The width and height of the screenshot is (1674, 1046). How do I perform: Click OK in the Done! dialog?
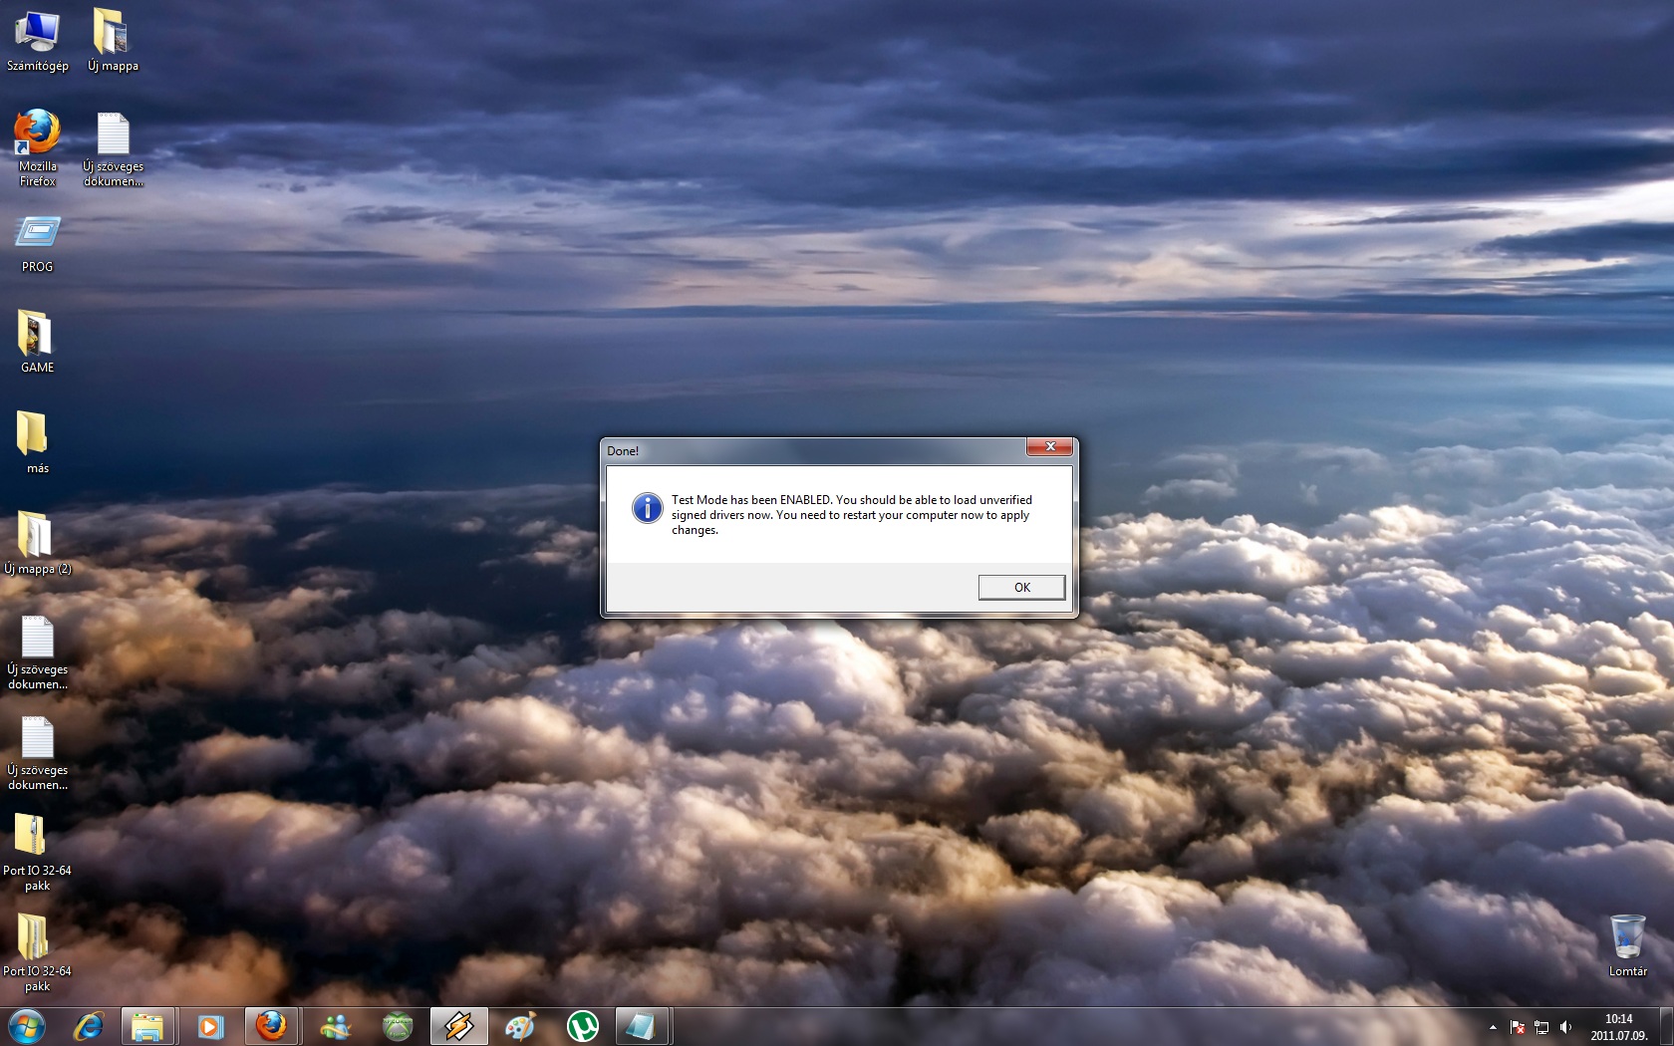pyautogui.click(x=1021, y=588)
